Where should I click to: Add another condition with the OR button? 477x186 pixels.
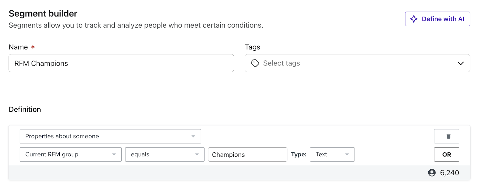(447, 154)
